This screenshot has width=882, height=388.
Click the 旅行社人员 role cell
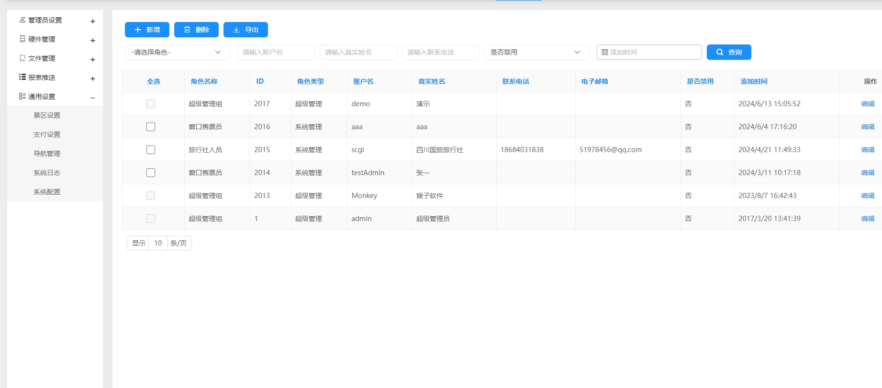pyautogui.click(x=205, y=150)
